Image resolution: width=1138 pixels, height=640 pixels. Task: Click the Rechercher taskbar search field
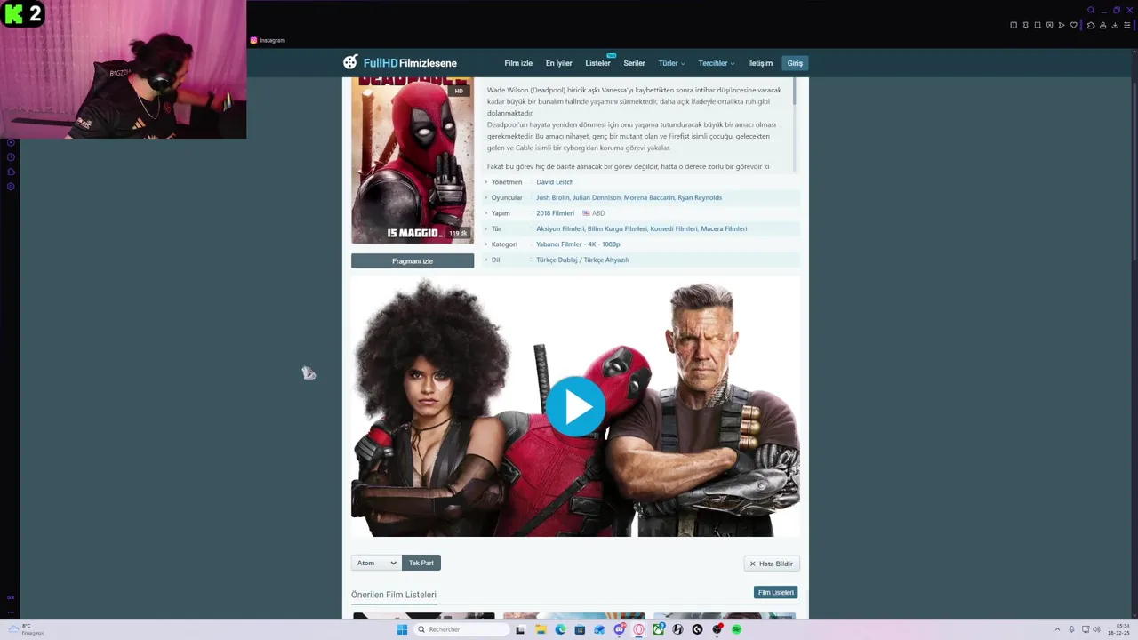(x=461, y=629)
